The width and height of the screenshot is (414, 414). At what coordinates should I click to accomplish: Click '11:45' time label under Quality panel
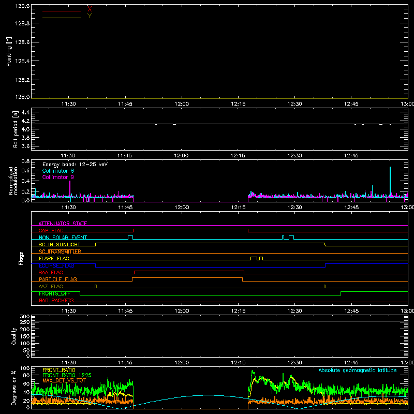coord(125,363)
